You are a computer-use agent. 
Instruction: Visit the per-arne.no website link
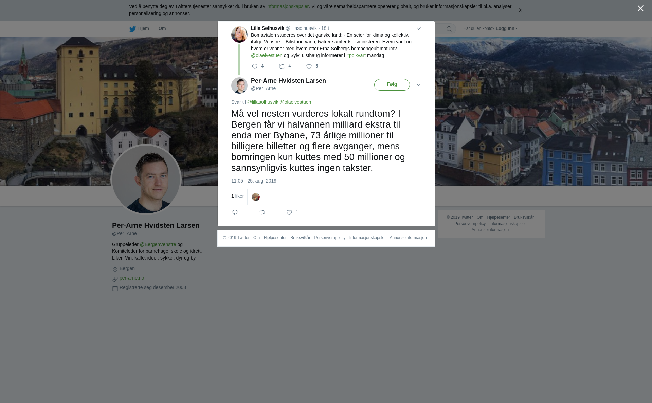(x=132, y=278)
